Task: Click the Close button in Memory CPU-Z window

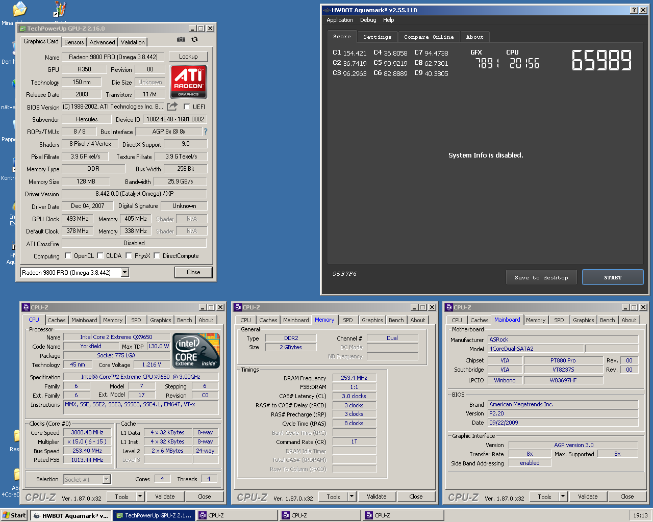Action: (416, 497)
